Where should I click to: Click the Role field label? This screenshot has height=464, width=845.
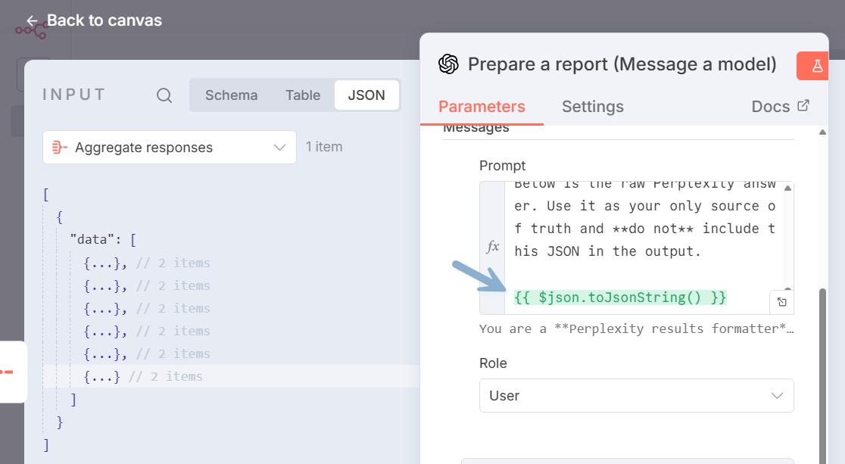point(493,363)
